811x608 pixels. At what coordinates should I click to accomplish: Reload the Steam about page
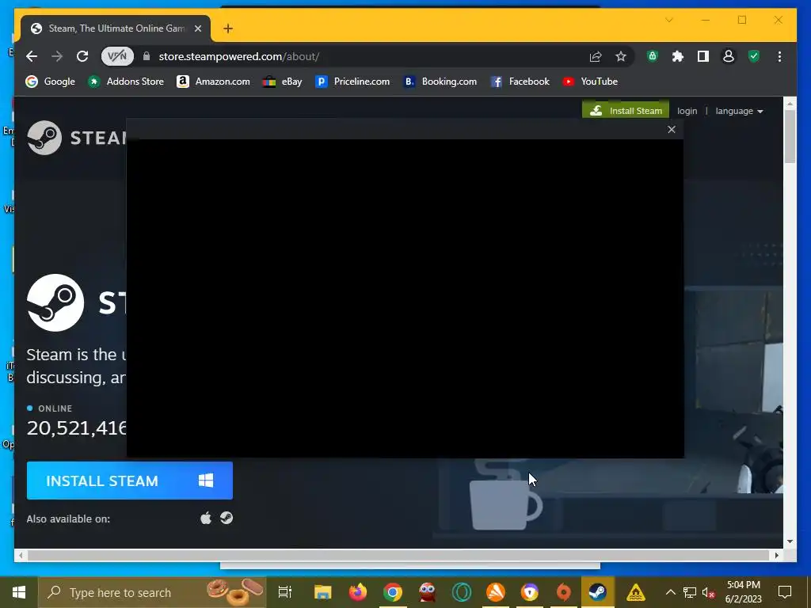[x=82, y=56]
